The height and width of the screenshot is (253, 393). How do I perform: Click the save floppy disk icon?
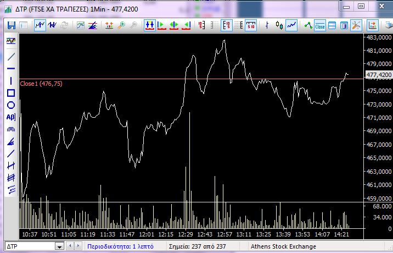point(12,25)
